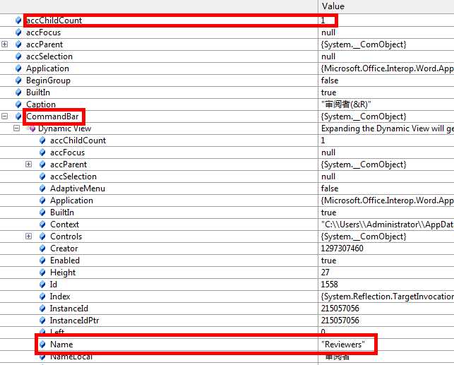Click the Height value 27

point(325,273)
